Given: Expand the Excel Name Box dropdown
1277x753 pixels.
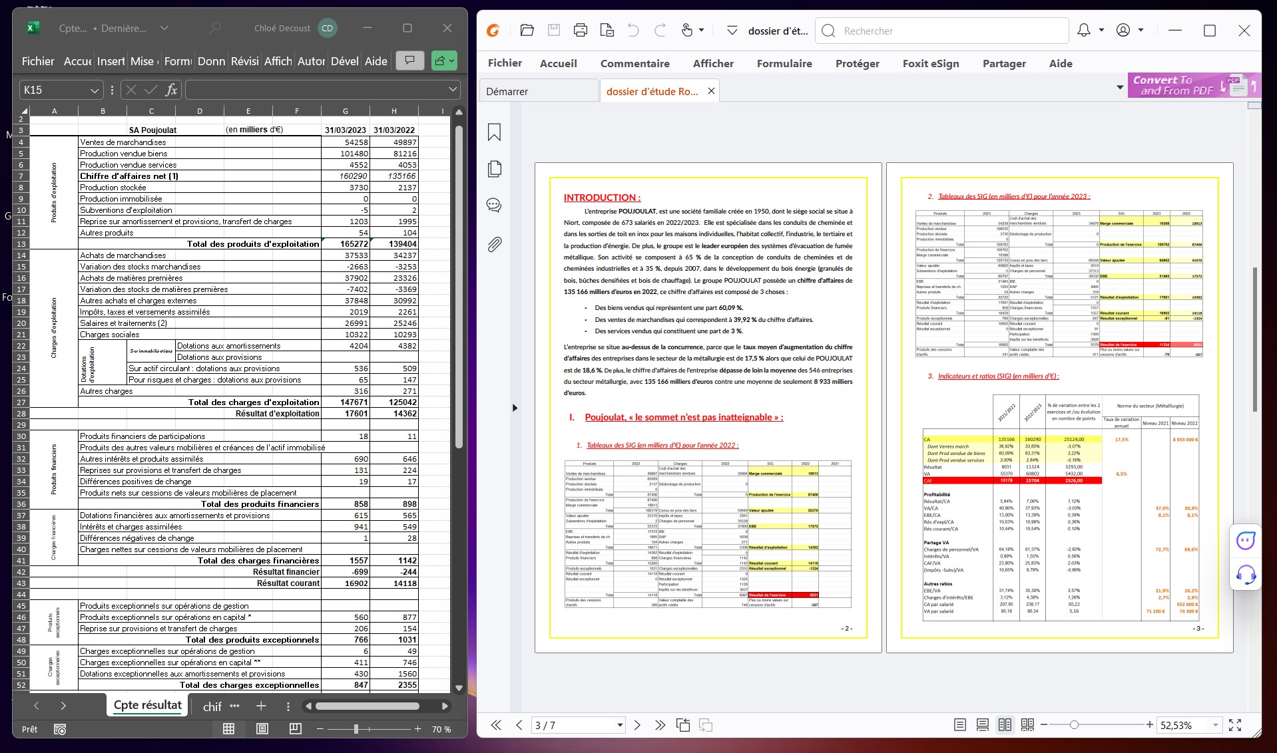Looking at the screenshot, I should tap(95, 90).
